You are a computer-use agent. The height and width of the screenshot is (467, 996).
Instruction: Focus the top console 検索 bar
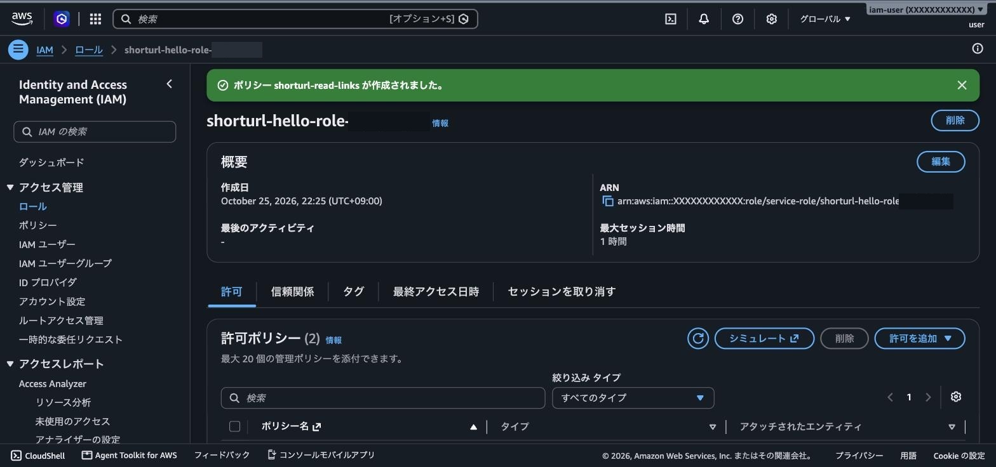click(295, 19)
